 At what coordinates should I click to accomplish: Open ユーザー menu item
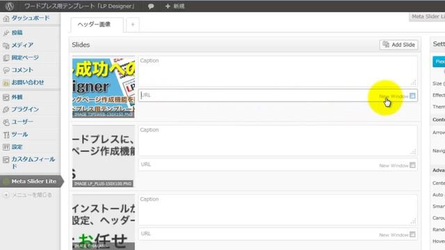22,122
